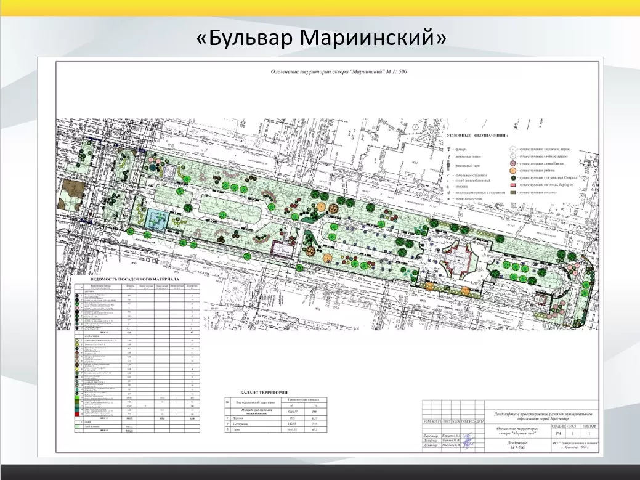Click the blue signatures in the title block
This screenshot has height=480, width=640.
(x=469, y=440)
